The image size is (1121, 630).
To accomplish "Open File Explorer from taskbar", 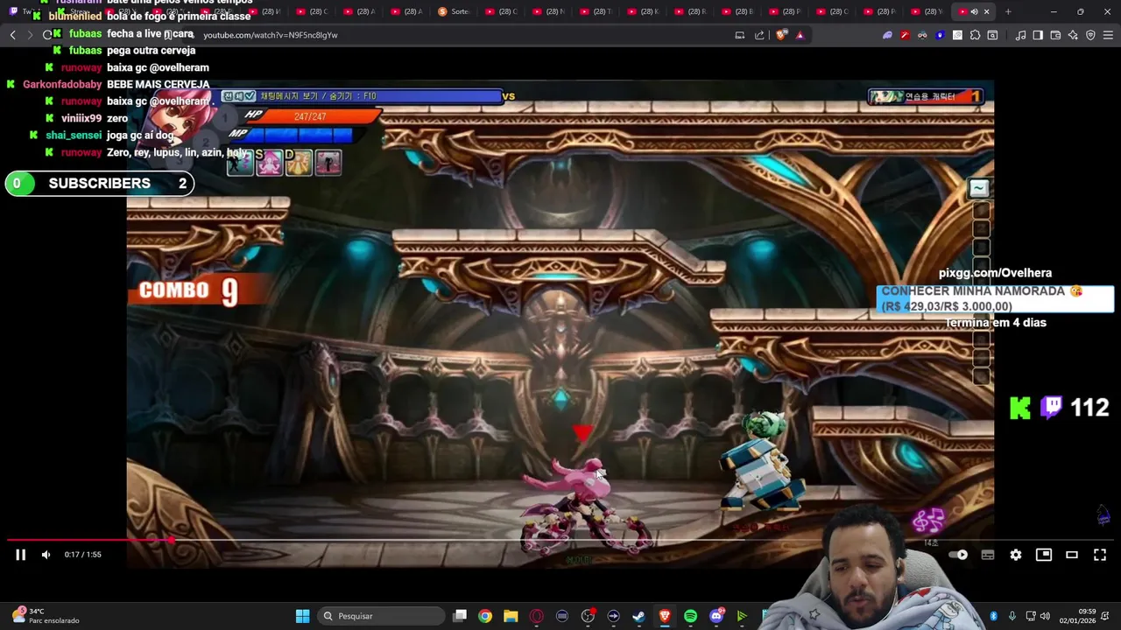I will click(511, 616).
